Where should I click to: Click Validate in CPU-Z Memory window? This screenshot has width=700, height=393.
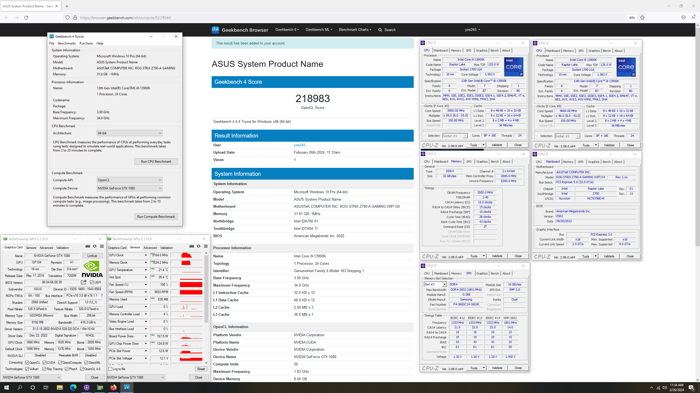pos(497,256)
